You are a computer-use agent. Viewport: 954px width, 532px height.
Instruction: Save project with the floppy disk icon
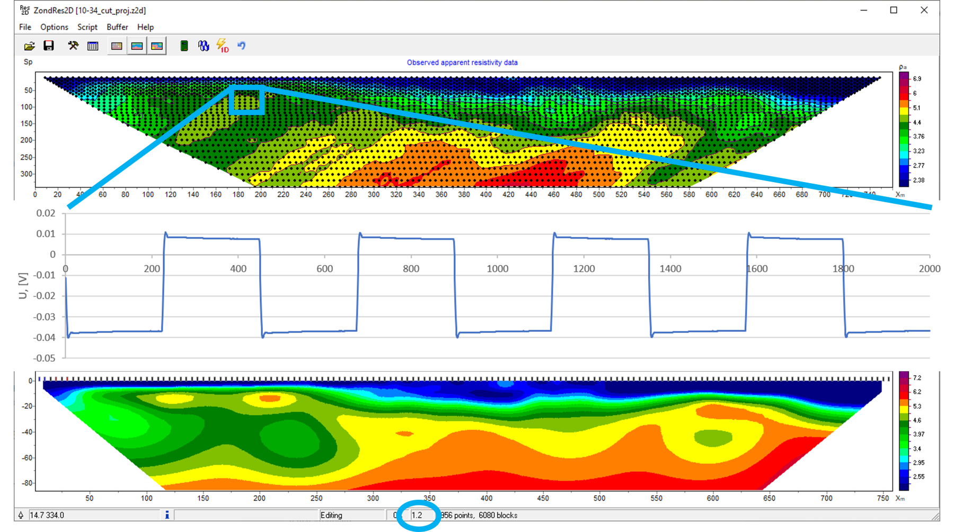click(49, 46)
